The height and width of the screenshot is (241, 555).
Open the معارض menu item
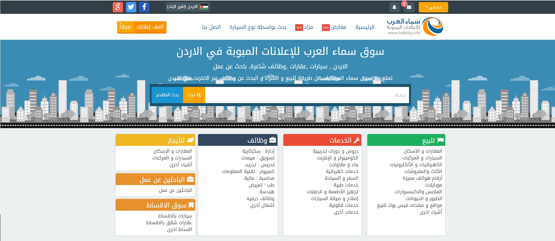pos(338,27)
